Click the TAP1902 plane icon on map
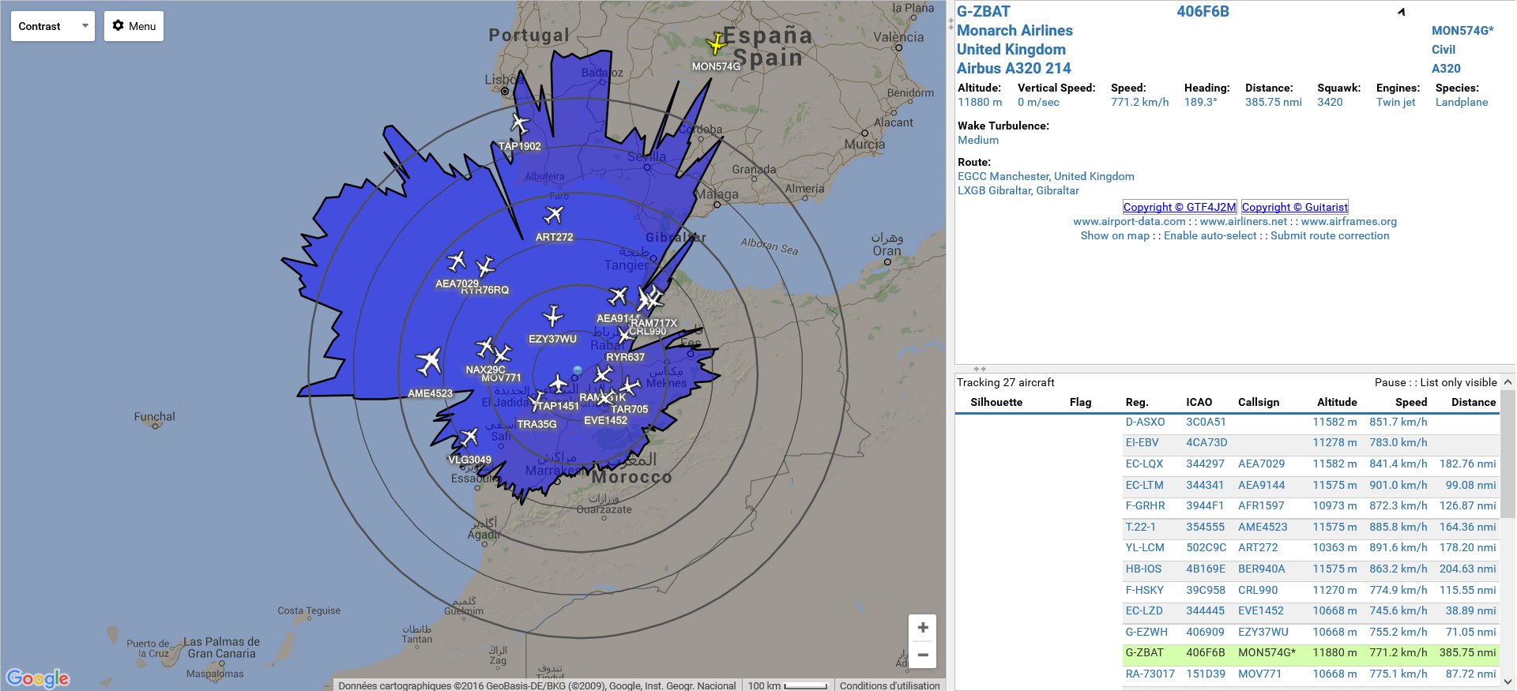Viewport: 1517px width, 691px height. tap(519, 124)
